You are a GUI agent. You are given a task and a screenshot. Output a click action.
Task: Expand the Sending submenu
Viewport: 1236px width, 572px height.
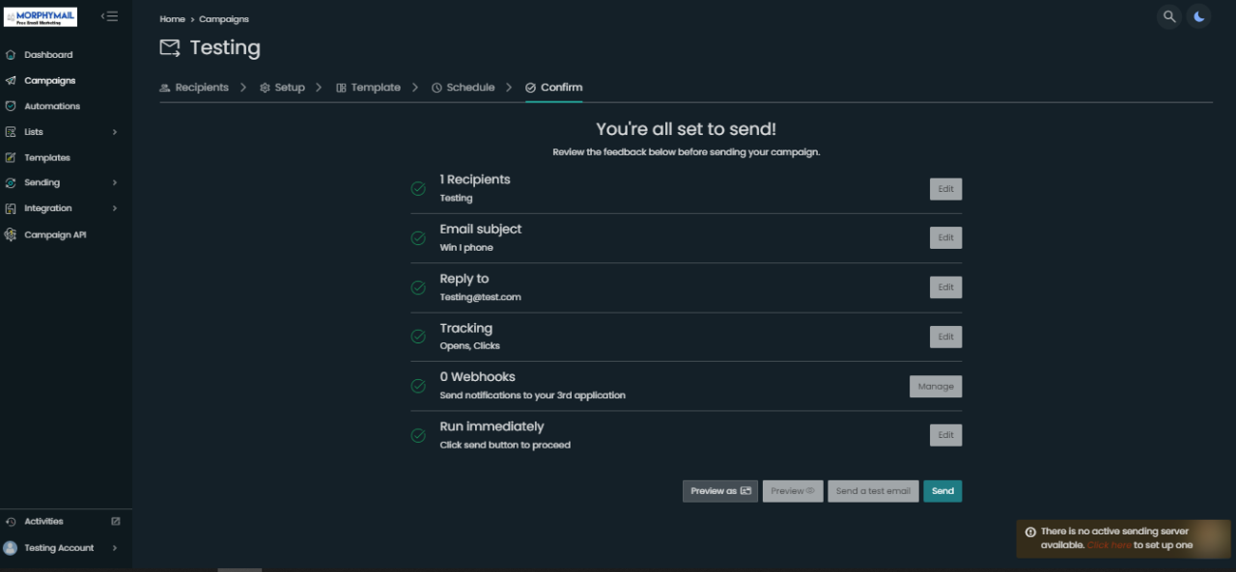point(115,182)
